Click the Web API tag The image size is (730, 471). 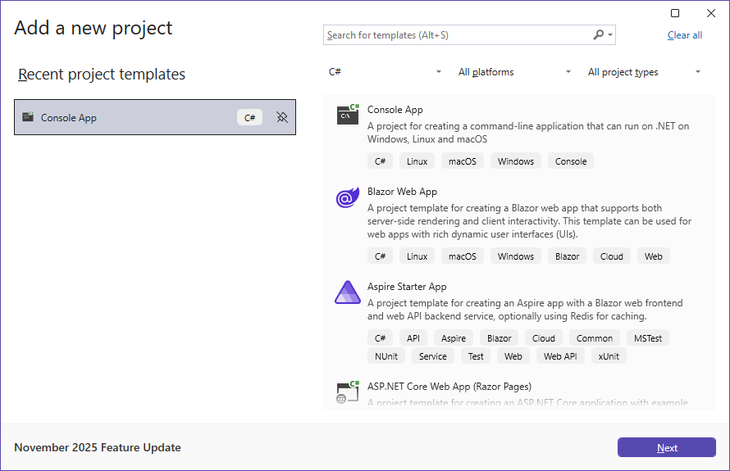560,356
